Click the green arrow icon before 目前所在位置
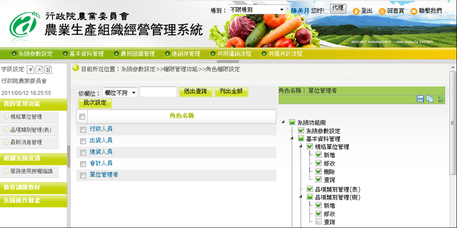Image resolution: width=457 pixels, height=228 pixels. point(76,68)
